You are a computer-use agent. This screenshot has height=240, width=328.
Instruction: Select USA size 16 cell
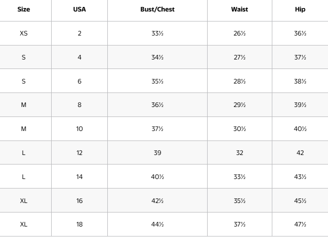[79, 200]
